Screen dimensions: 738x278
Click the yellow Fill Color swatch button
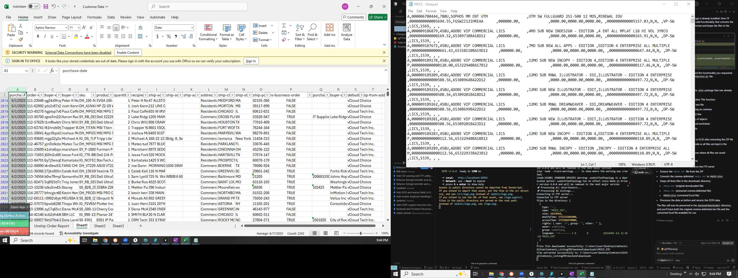[76, 36]
